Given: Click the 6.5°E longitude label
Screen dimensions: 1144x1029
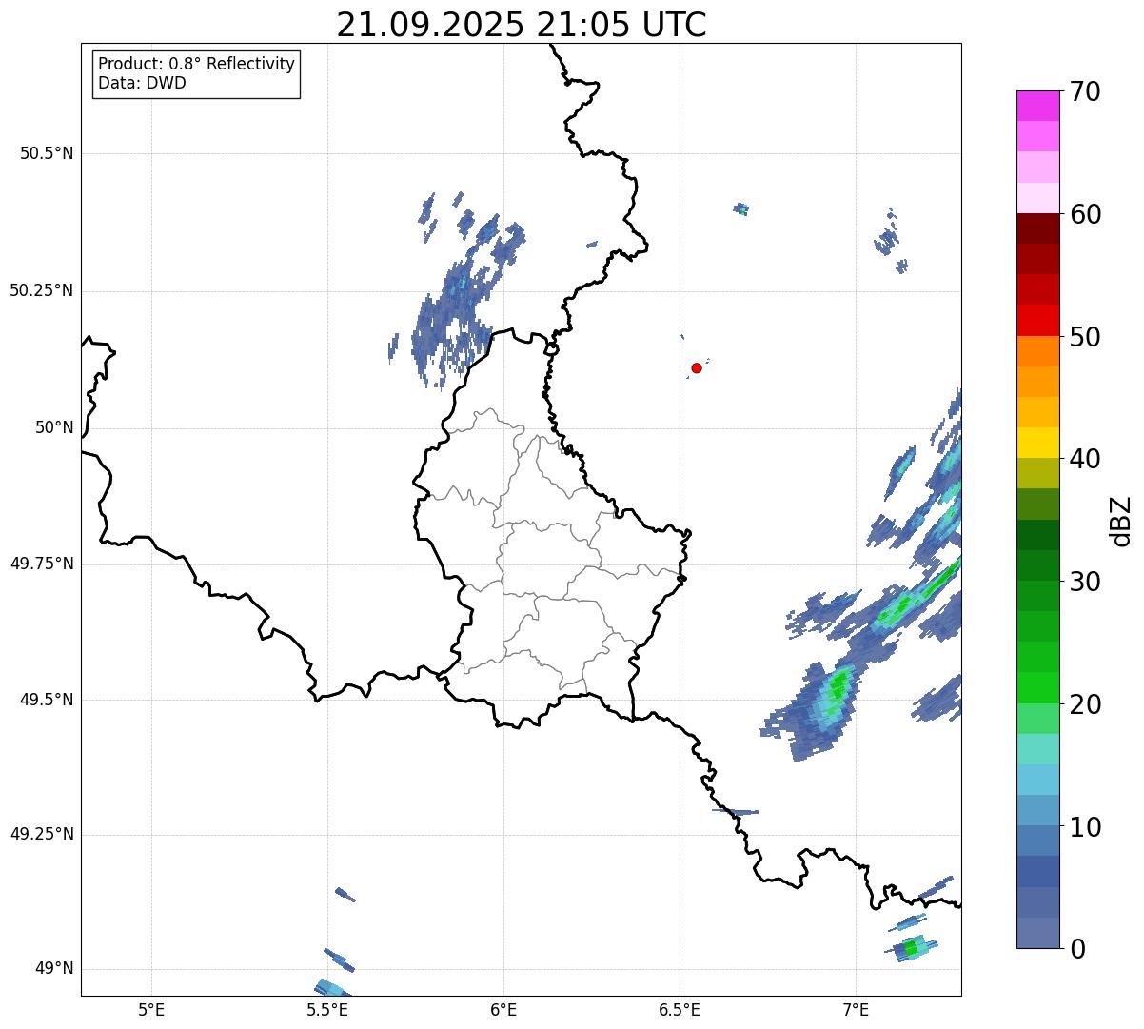Looking at the screenshot, I should [680, 1010].
